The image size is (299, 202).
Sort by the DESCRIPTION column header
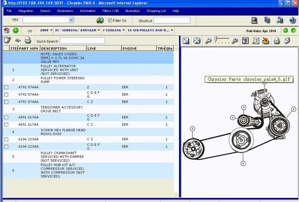[63, 48]
